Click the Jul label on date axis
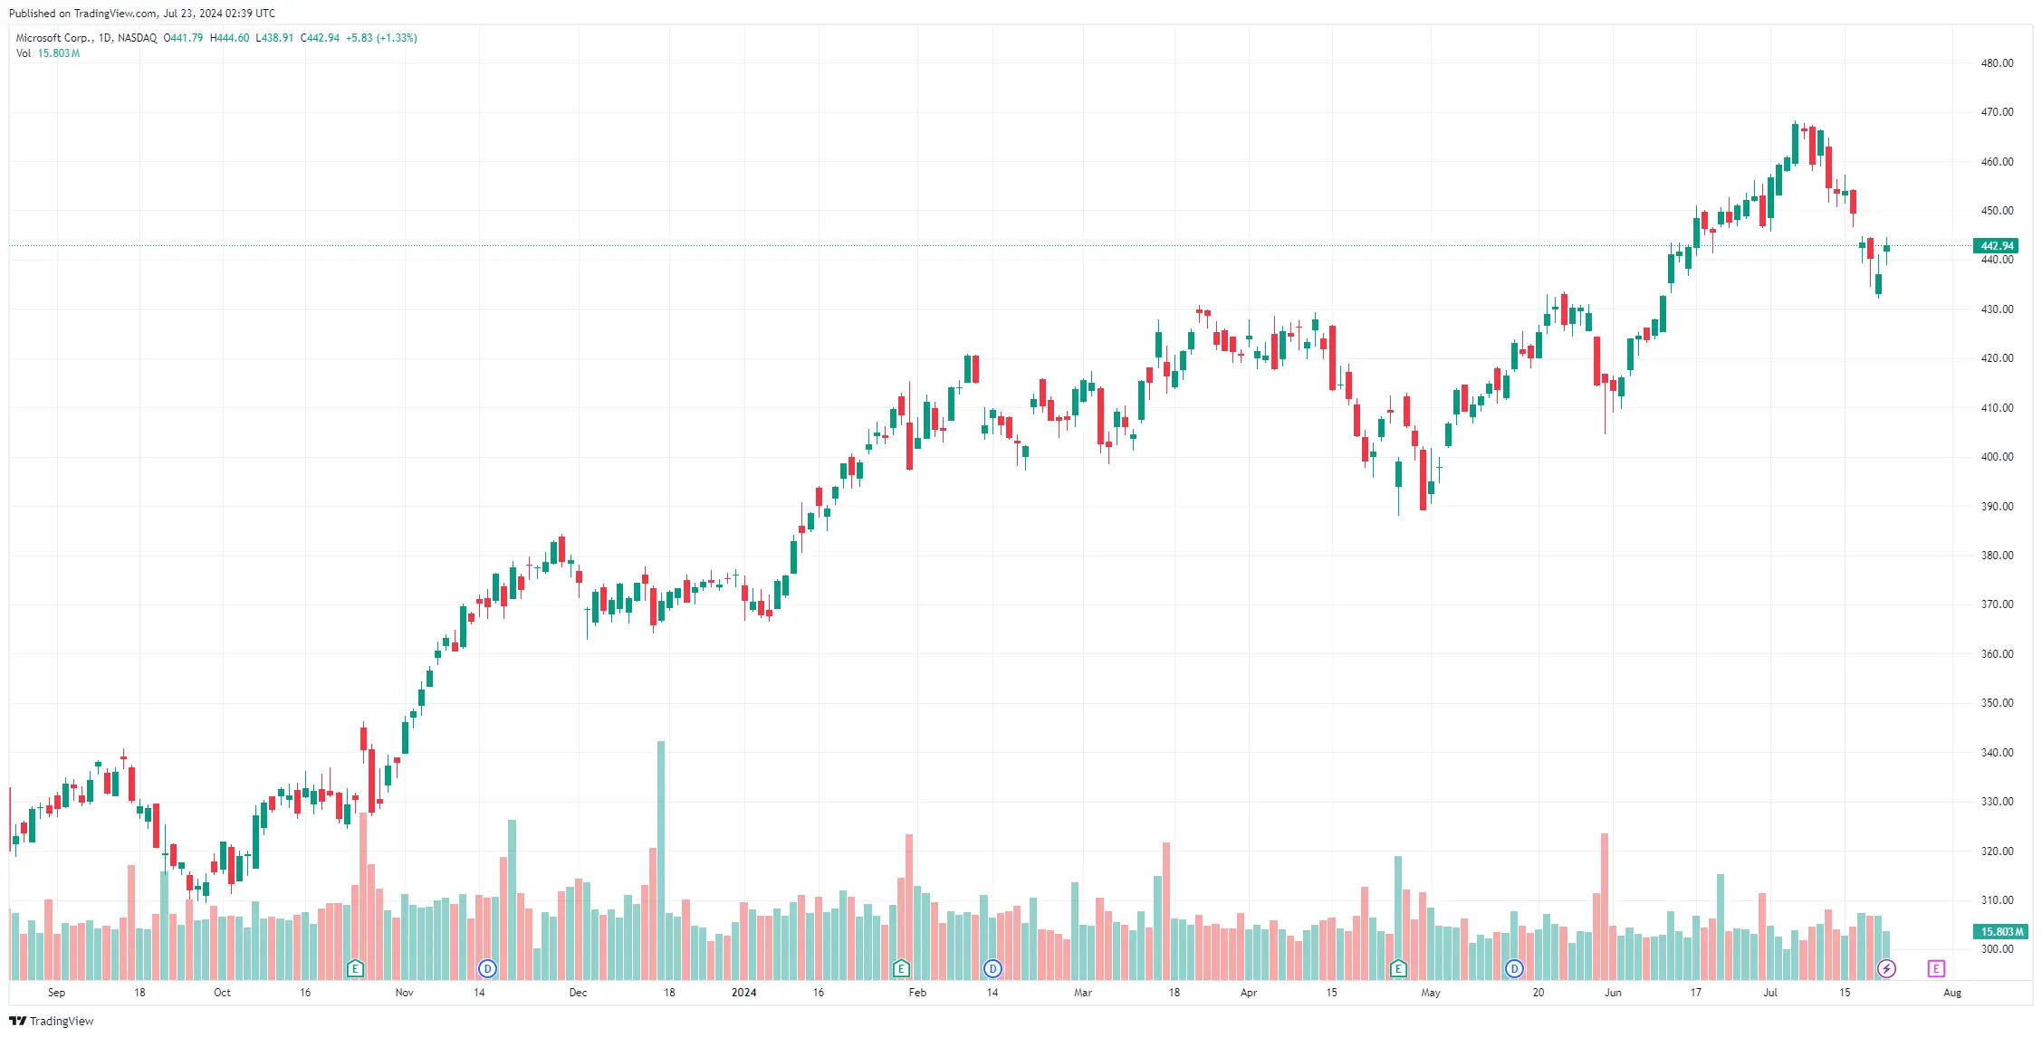Viewport: 2042px width, 1037px height. 1770,993
